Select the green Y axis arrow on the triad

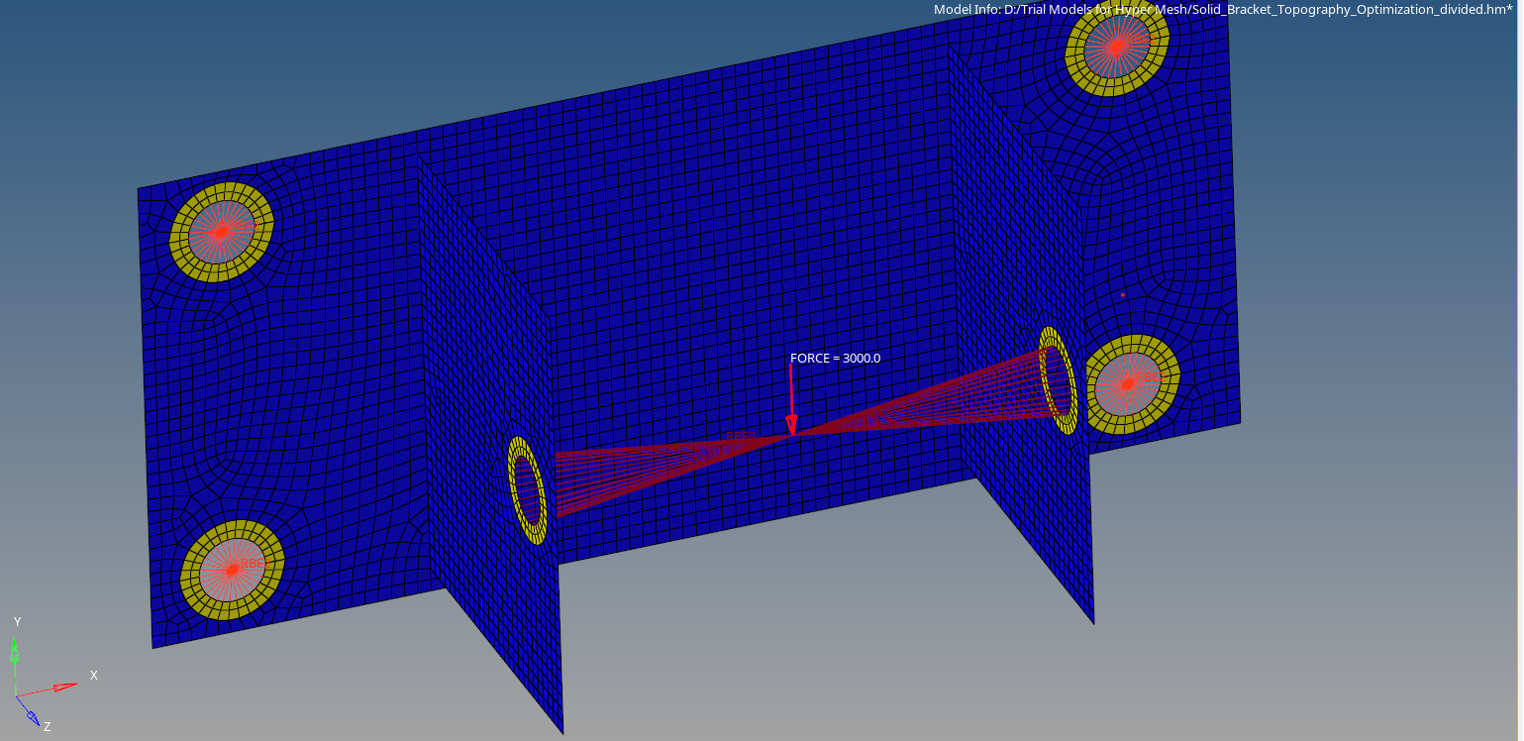[16, 652]
